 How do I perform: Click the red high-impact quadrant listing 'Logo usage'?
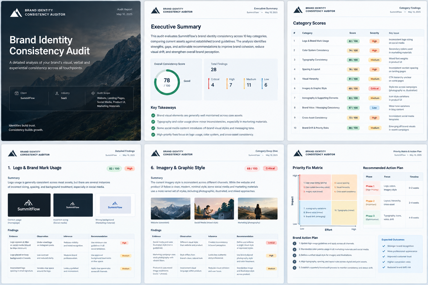(315, 187)
